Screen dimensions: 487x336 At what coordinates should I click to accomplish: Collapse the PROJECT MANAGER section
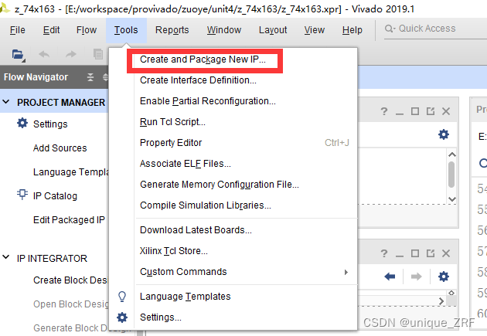6,102
